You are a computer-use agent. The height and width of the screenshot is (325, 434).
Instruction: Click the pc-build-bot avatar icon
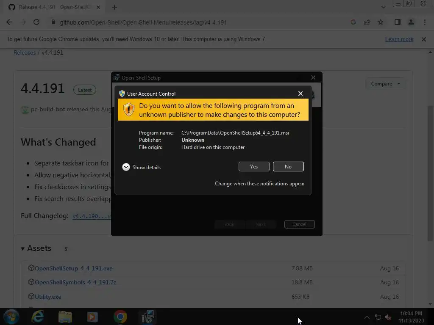coord(25,110)
